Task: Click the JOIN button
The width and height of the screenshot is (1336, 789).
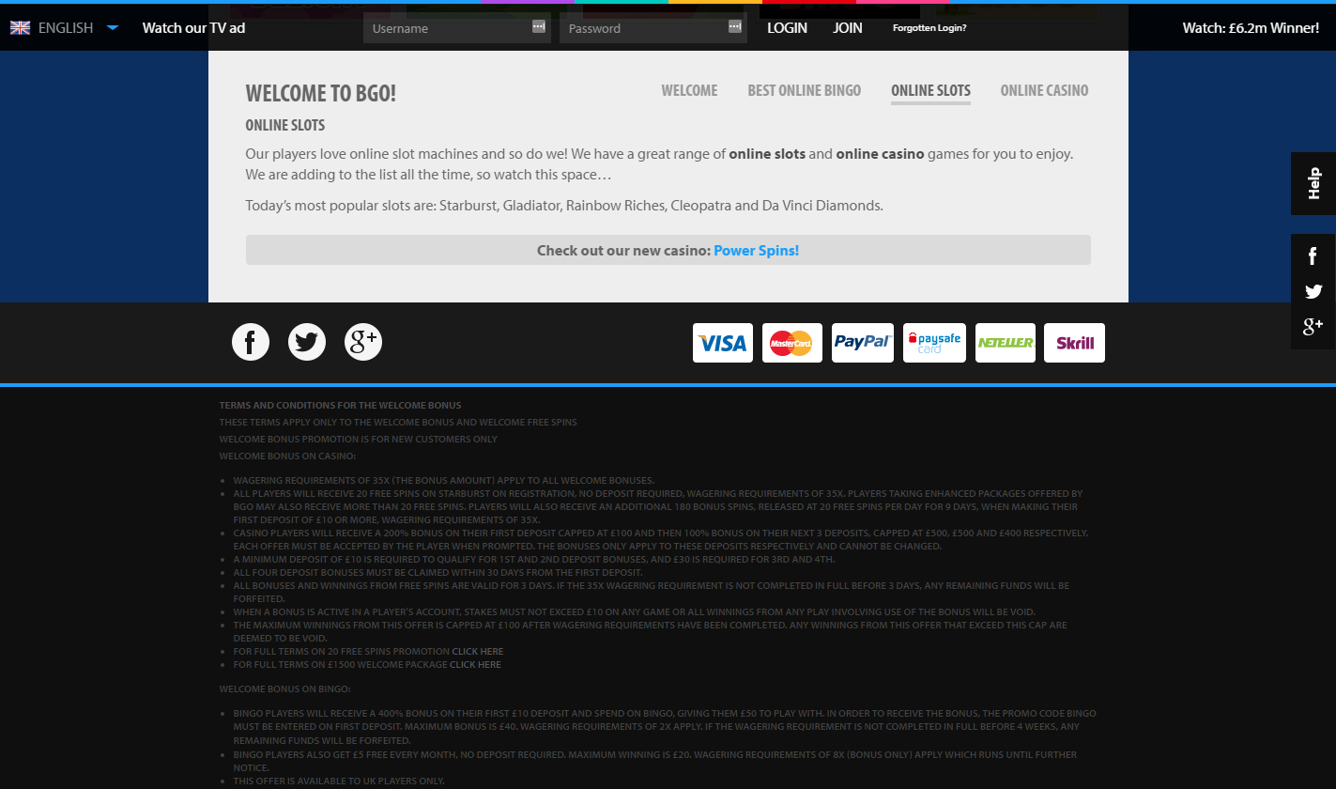Action: (848, 28)
